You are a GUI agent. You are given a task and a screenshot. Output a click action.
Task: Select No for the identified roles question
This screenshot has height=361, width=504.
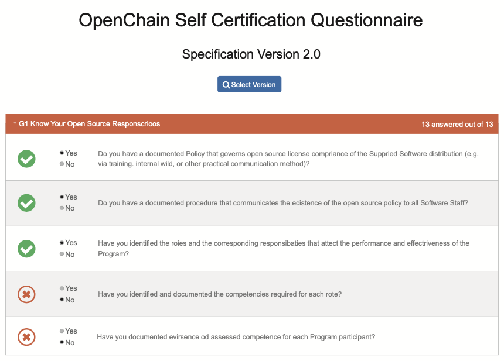coord(62,254)
